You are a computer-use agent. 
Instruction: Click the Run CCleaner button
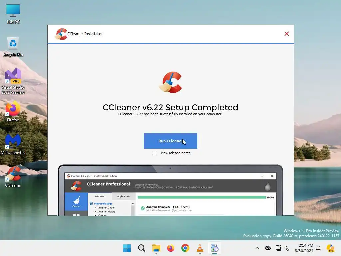point(170,141)
